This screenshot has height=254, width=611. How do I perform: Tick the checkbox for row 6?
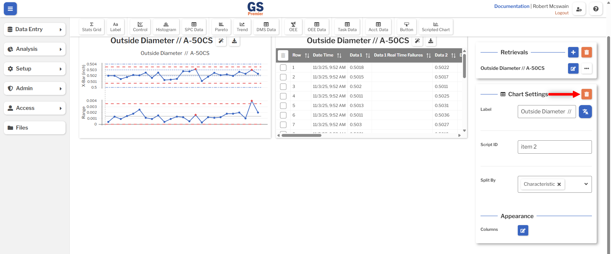(x=283, y=115)
